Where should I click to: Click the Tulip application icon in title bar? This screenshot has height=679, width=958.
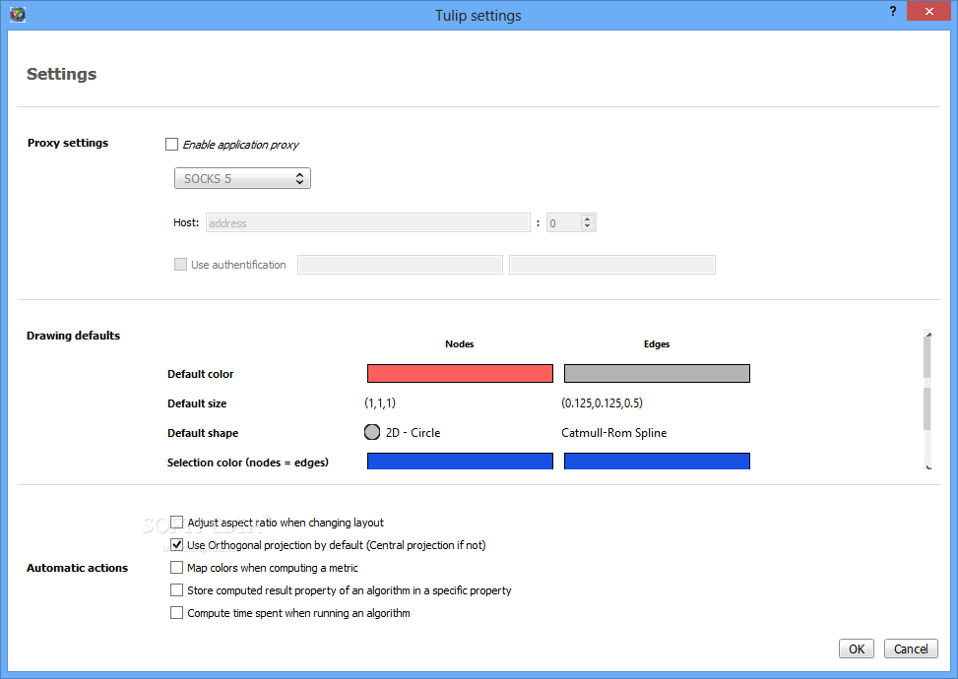[18, 14]
